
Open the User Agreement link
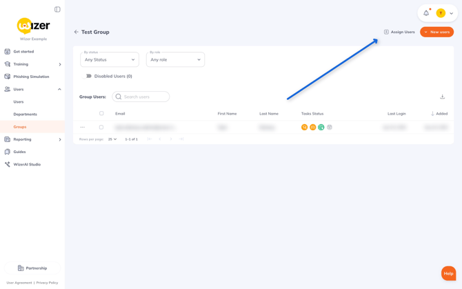pyautogui.click(x=19, y=283)
